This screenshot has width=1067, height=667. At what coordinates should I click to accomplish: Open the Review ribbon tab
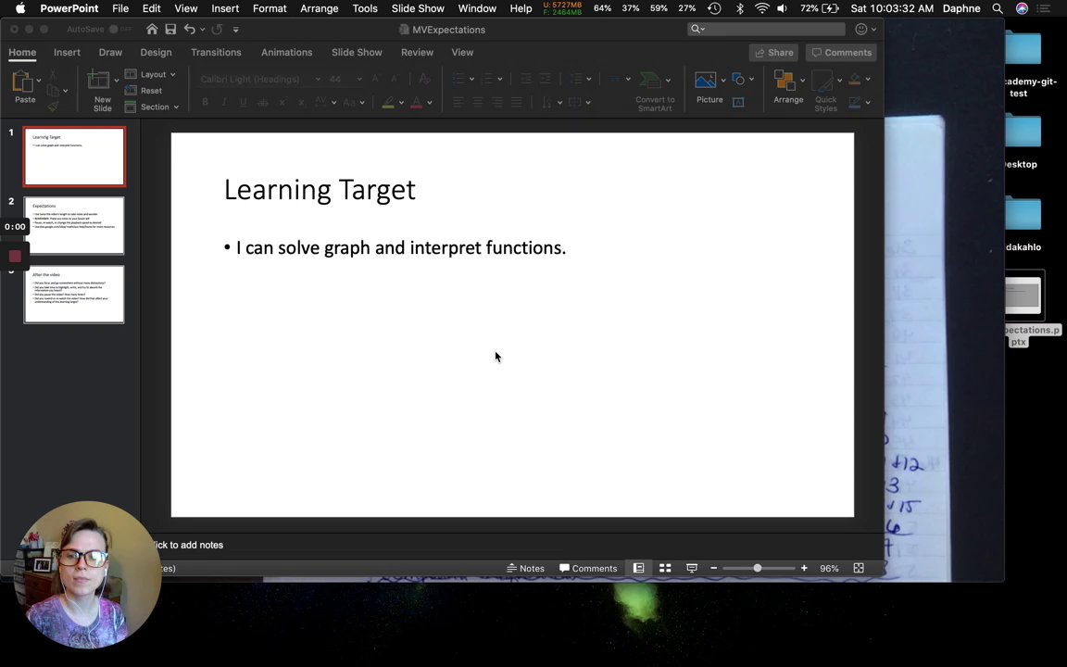click(417, 53)
